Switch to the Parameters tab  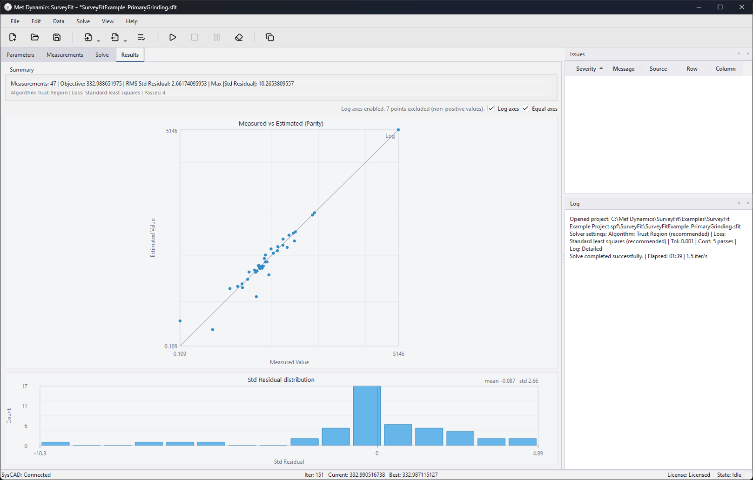point(20,55)
